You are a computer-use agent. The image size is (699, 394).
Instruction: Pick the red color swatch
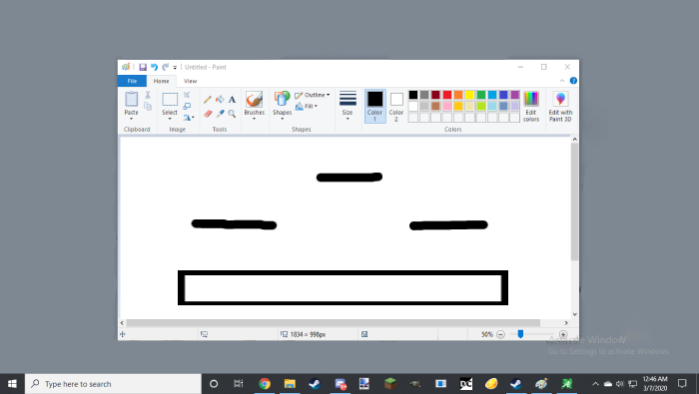[447, 95]
